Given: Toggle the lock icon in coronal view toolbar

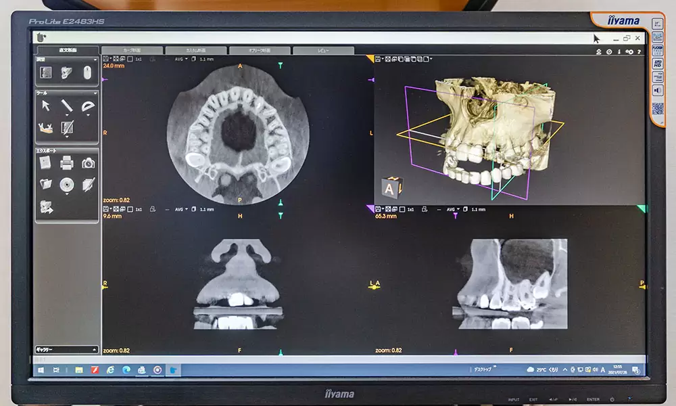Looking at the screenshot, I should tap(152, 209).
